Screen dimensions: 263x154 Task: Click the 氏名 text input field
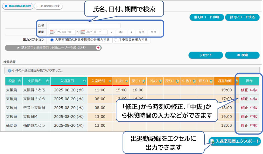84,25
